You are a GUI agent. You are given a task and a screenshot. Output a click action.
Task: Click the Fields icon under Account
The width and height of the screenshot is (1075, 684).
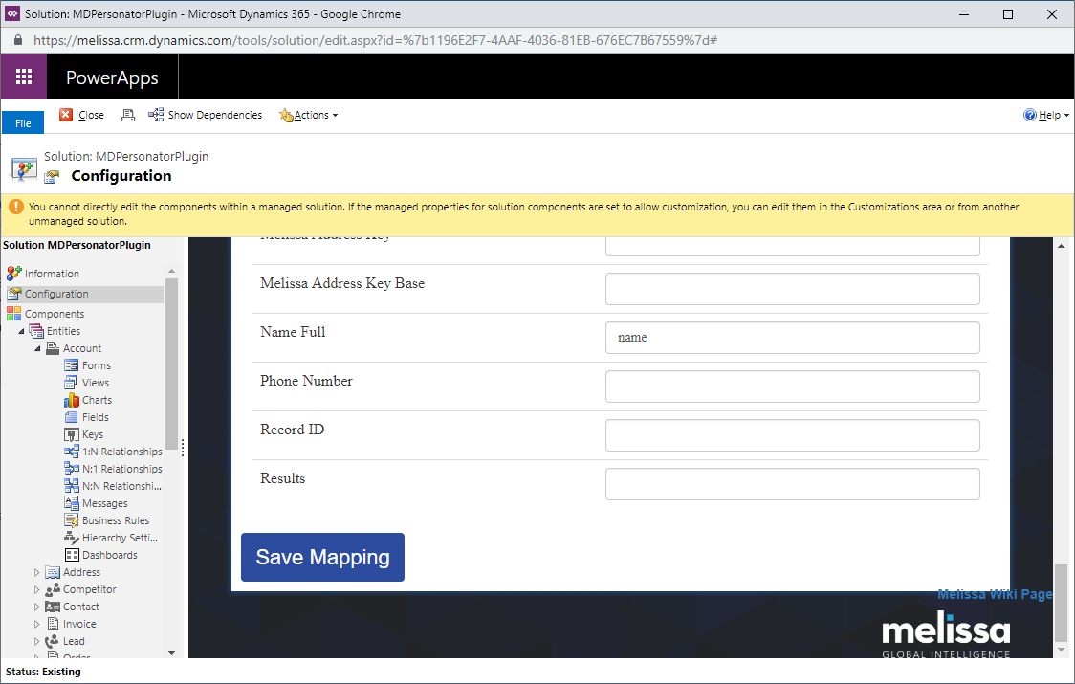[72, 417]
